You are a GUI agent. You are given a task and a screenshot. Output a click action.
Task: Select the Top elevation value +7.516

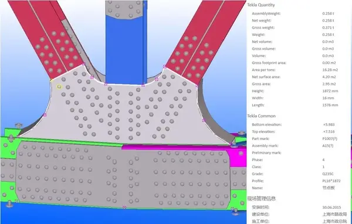pyautogui.click(x=329, y=131)
